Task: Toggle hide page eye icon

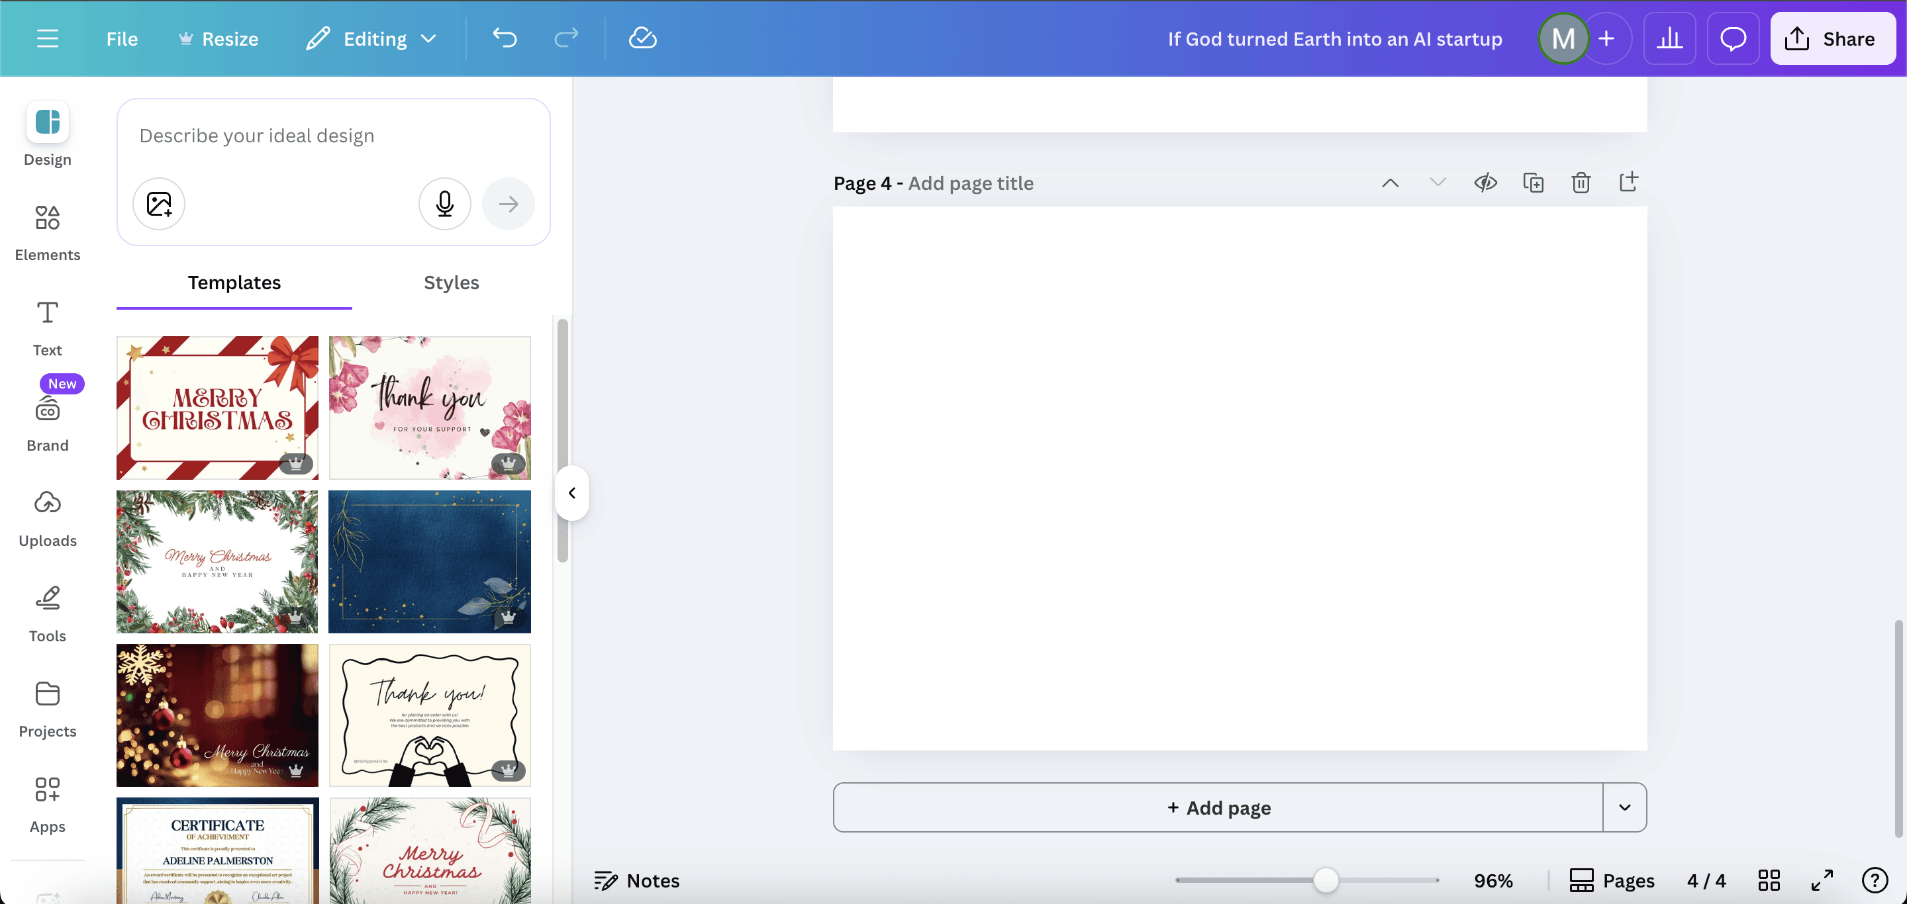Action: pos(1485,183)
